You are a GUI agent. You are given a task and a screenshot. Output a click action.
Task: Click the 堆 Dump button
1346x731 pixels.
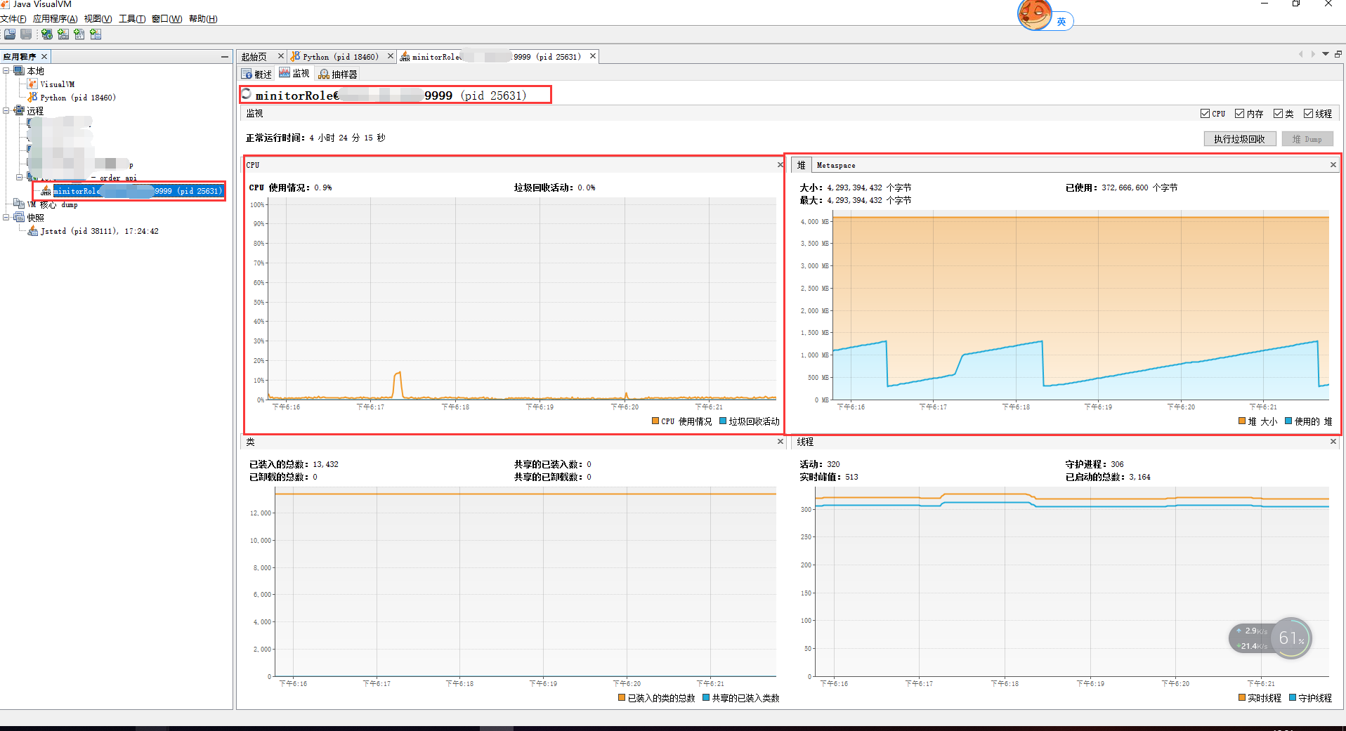click(1307, 139)
